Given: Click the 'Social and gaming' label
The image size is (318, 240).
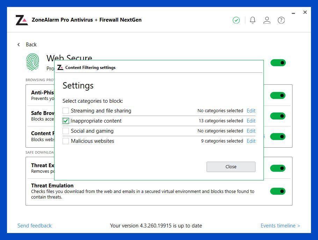Looking at the screenshot, I should (x=92, y=131).
